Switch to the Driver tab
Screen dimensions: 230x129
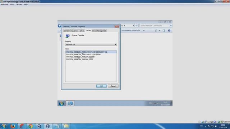82,31
